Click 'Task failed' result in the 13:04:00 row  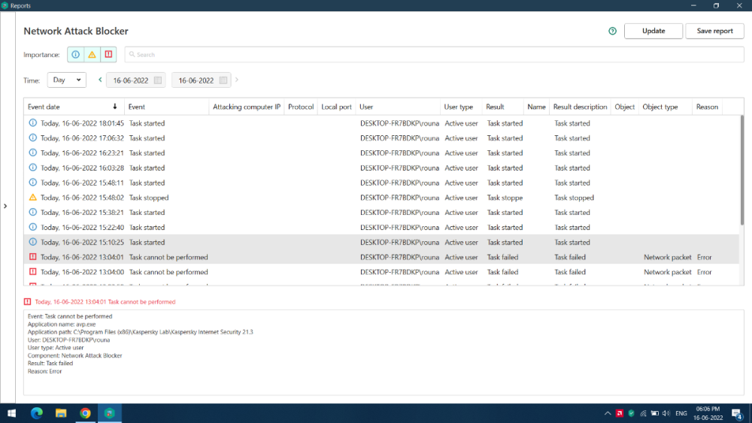(x=502, y=272)
